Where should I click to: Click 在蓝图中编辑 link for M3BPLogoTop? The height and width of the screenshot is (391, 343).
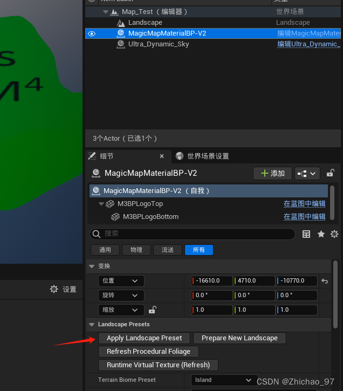click(x=304, y=204)
